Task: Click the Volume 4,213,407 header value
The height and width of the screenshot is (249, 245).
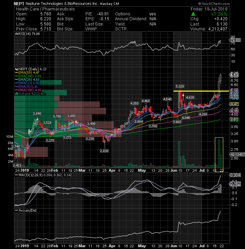Action: pyautogui.click(x=218, y=29)
